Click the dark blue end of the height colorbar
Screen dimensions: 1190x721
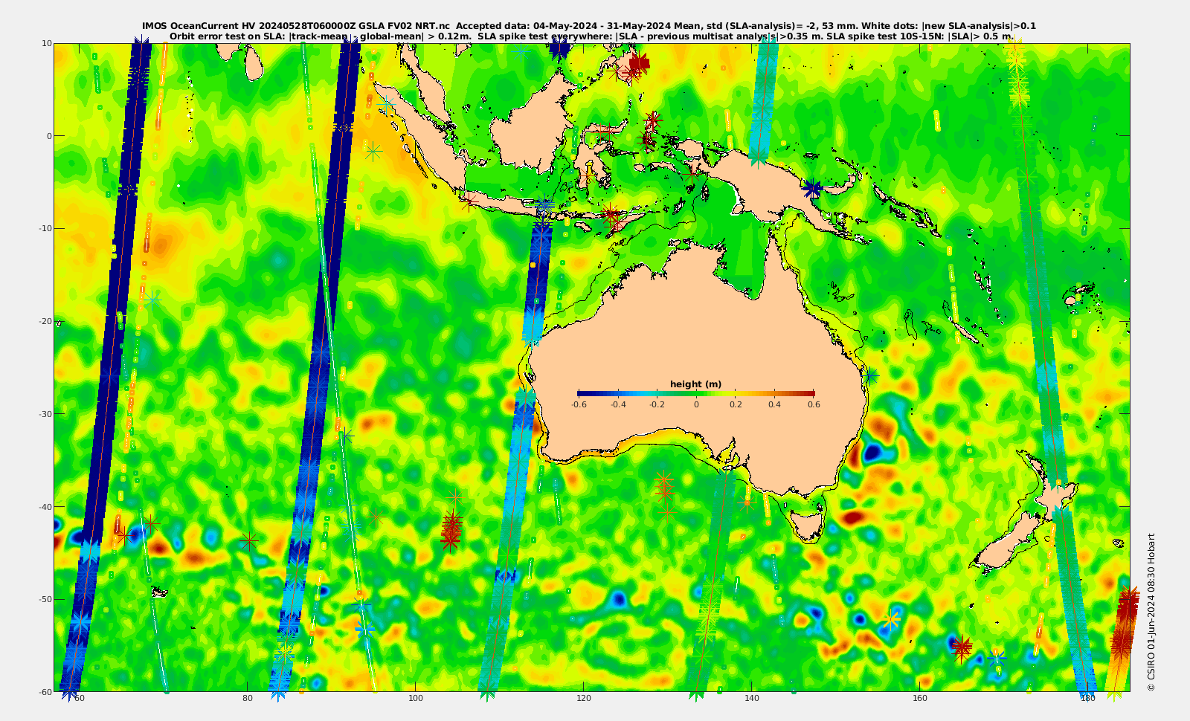(x=581, y=394)
